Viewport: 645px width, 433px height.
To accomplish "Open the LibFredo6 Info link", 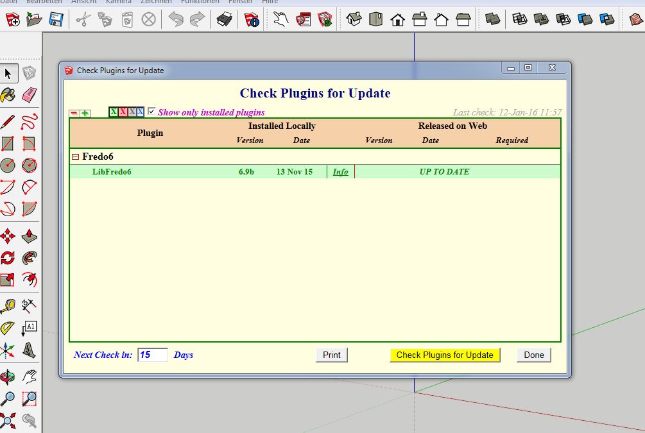I will pyautogui.click(x=340, y=172).
